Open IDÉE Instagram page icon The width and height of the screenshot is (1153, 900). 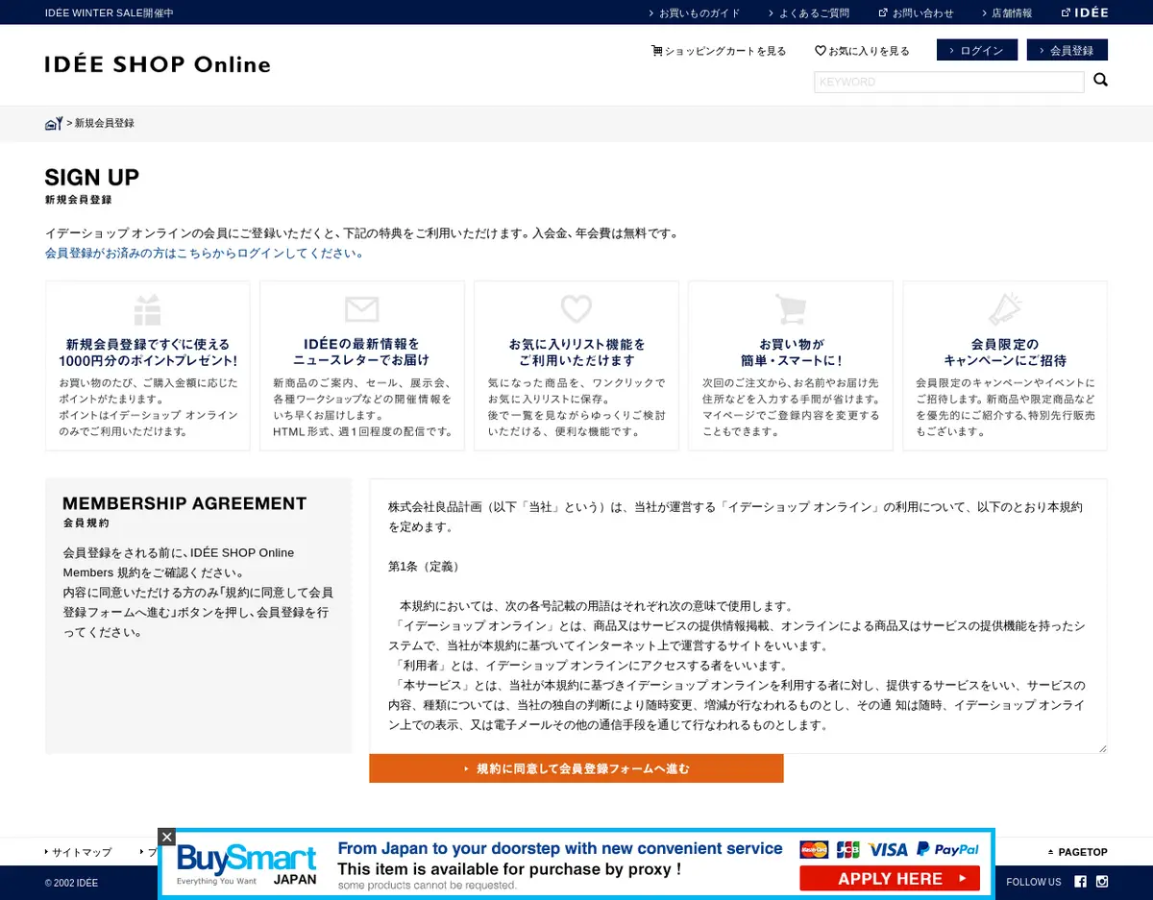(x=1102, y=882)
